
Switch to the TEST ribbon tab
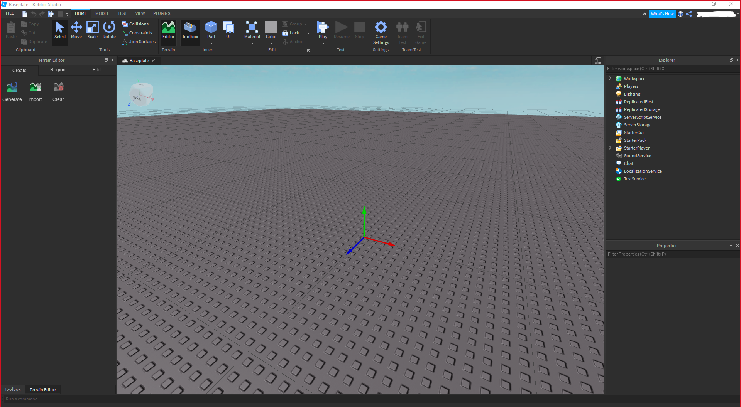[122, 13]
